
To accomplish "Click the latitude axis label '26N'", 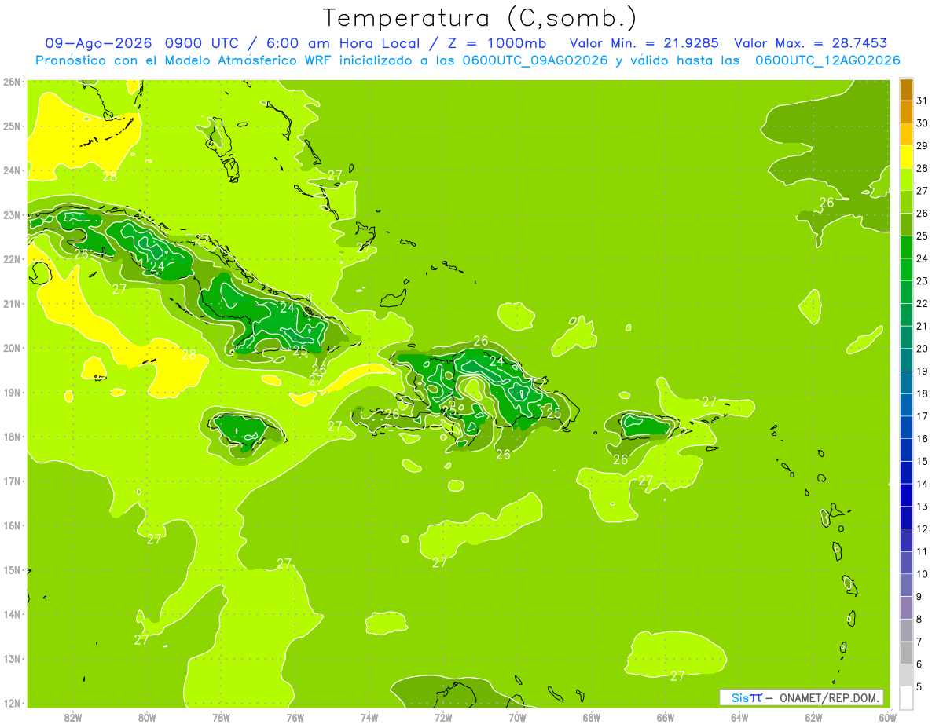I will pyautogui.click(x=12, y=82).
